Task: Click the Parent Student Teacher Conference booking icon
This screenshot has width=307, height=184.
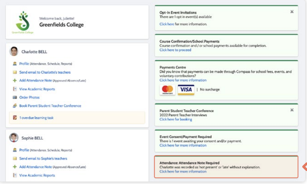Action: point(15,106)
